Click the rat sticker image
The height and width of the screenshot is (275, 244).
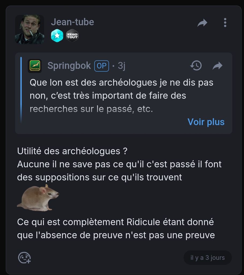pyautogui.click(x=38, y=198)
